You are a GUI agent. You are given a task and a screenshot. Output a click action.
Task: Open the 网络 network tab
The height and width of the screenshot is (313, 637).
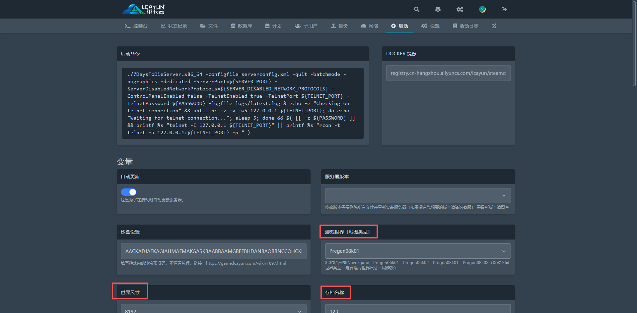370,26
